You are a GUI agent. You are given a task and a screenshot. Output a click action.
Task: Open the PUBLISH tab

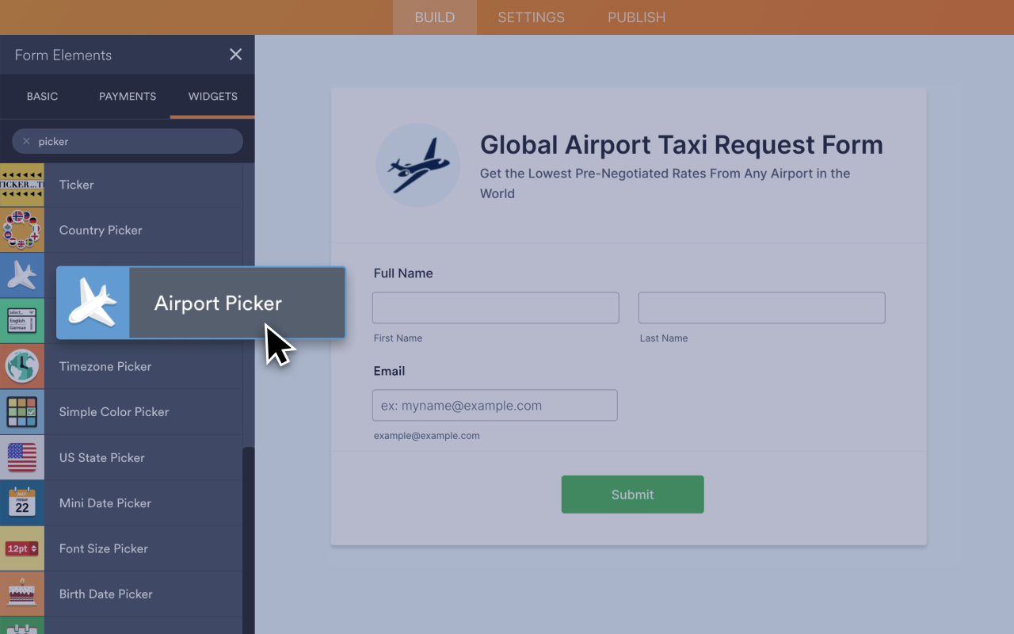click(x=636, y=17)
